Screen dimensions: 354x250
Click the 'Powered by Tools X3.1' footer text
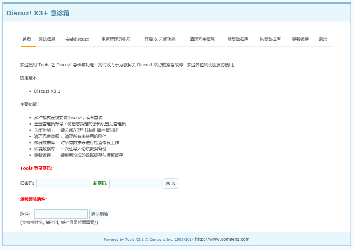coord(149,239)
